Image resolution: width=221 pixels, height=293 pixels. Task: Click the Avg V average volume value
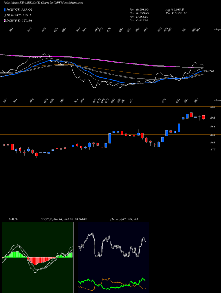click(174, 9)
